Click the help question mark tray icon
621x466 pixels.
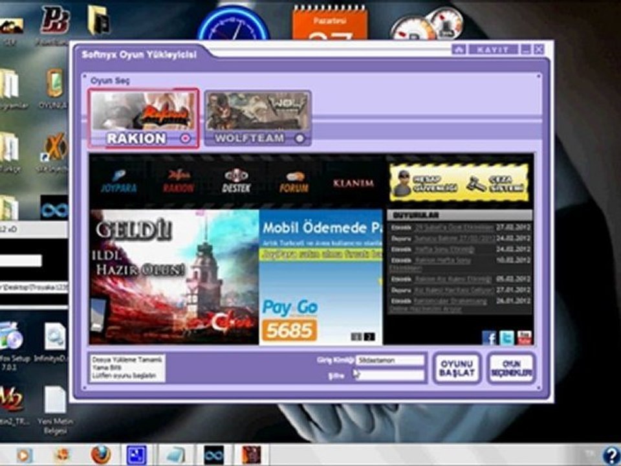pyautogui.click(x=611, y=455)
